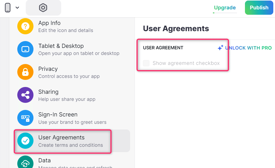
Task: Open the Sign-In Screen section
Action: 72,118
